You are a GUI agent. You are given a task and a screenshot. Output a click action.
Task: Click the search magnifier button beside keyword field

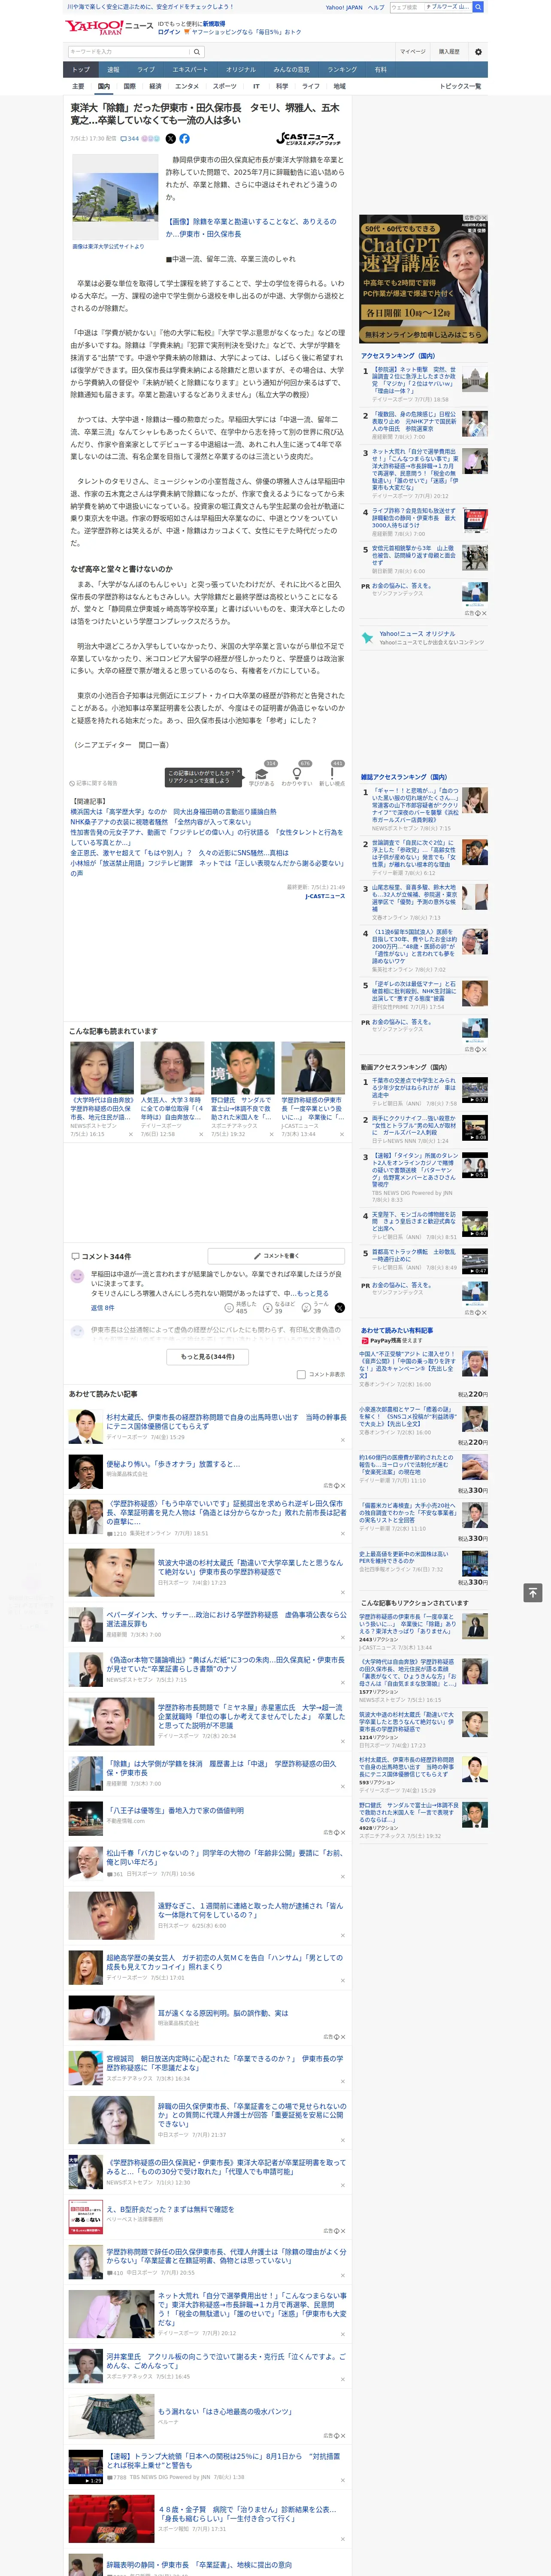[197, 52]
